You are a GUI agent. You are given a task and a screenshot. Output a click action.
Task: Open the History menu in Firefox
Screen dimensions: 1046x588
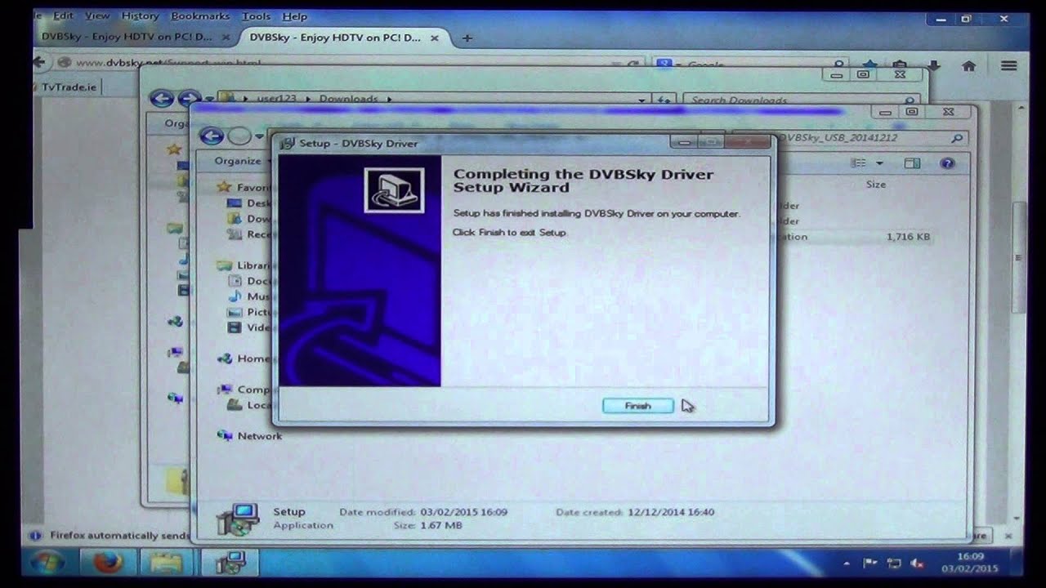click(140, 16)
